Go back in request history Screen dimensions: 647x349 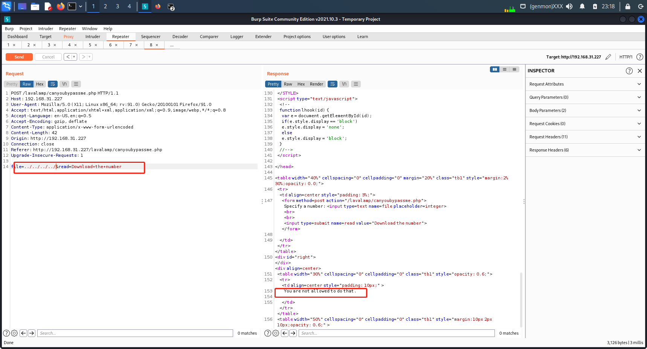(x=68, y=57)
